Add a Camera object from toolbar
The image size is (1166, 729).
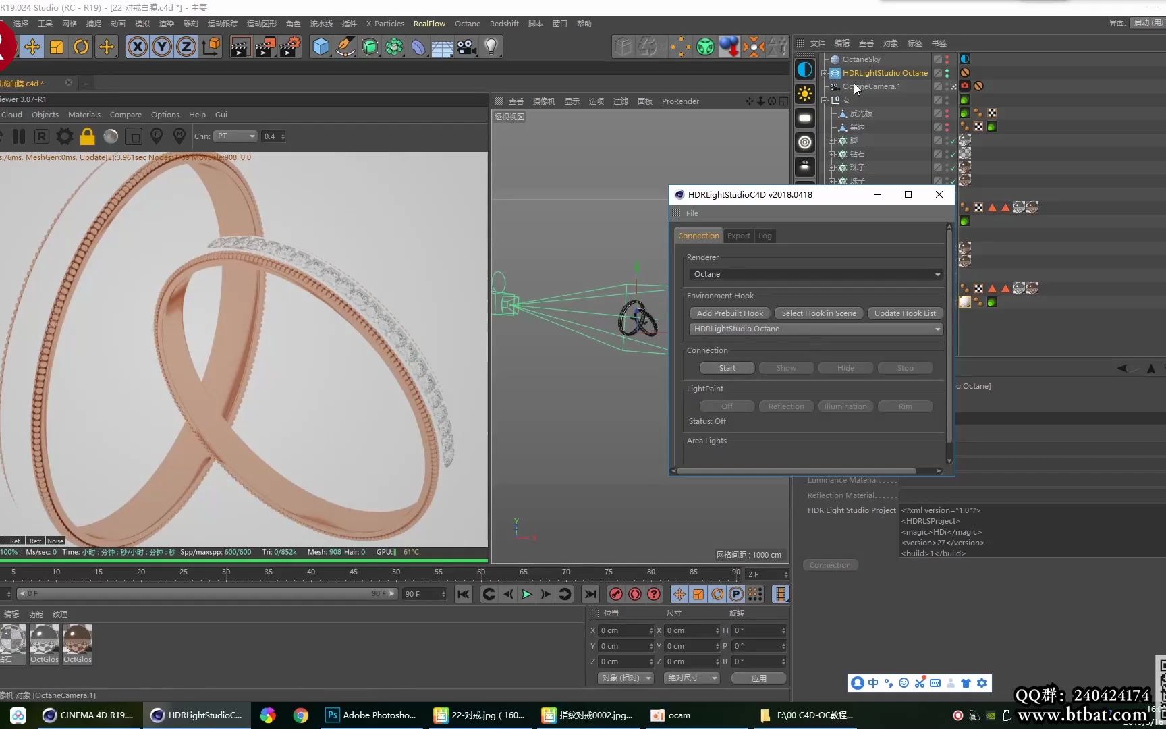point(467,47)
